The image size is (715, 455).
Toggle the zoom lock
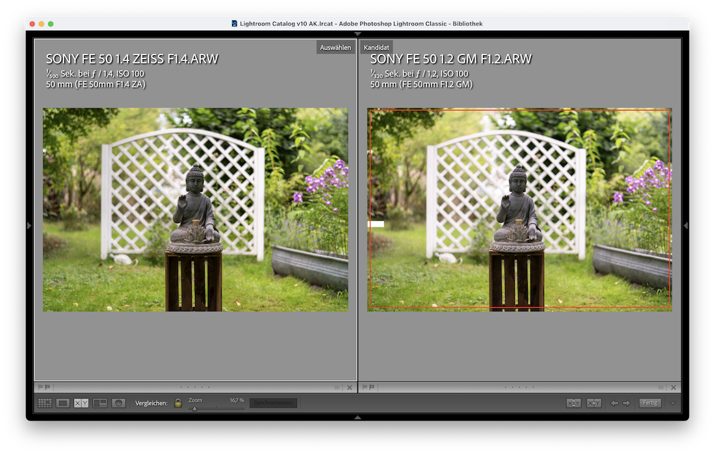[x=177, y=402]
